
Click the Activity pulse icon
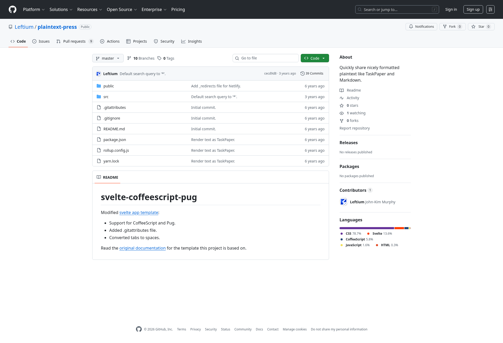(342, 98)
